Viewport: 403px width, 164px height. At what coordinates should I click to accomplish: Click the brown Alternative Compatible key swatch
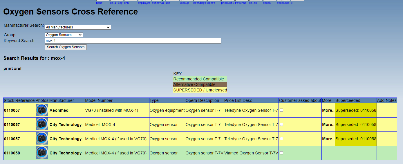[x=200, y=84]
